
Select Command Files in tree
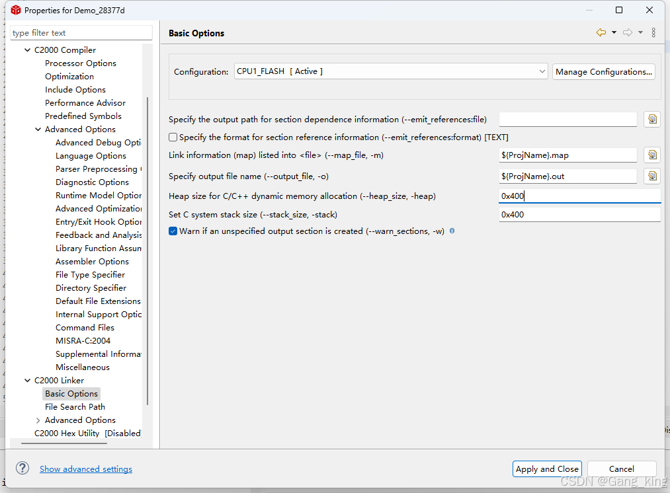pyautogui.click(x=85, y=328)
